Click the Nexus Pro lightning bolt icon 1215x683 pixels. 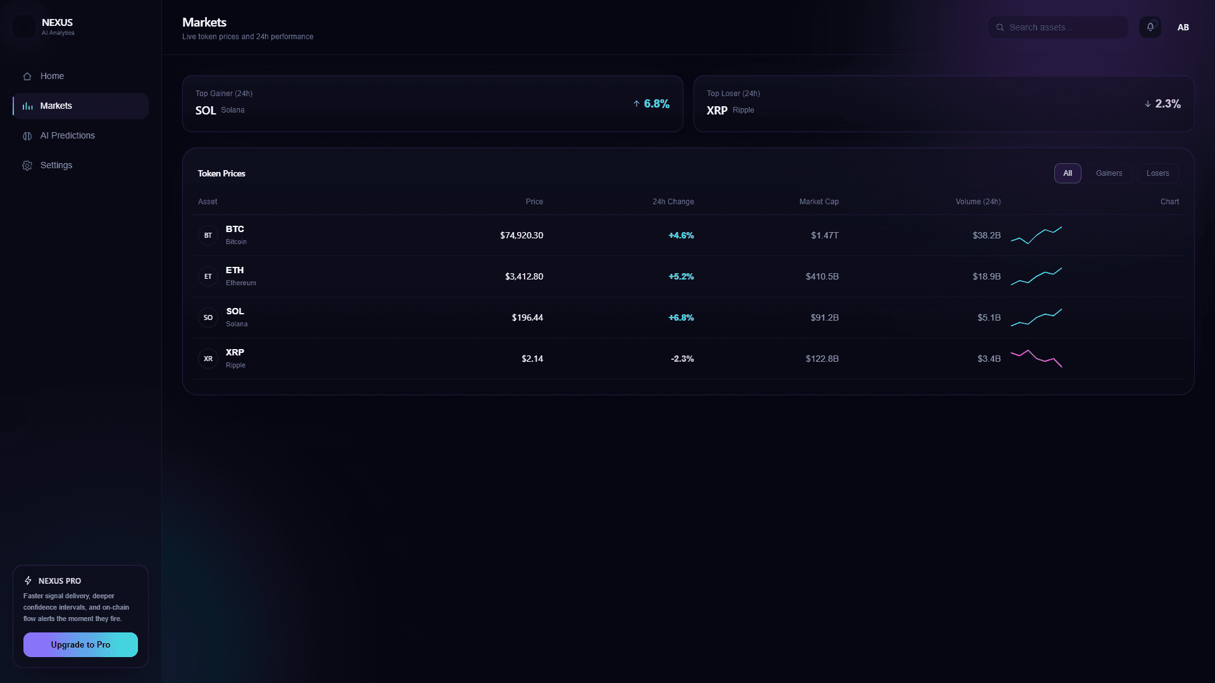point(28,581)
